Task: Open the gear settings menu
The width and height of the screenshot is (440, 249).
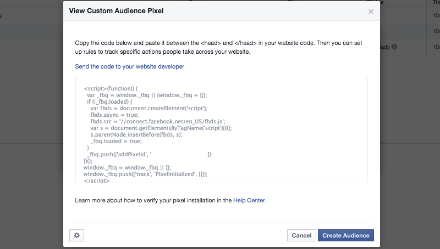Action: (77, 235)
